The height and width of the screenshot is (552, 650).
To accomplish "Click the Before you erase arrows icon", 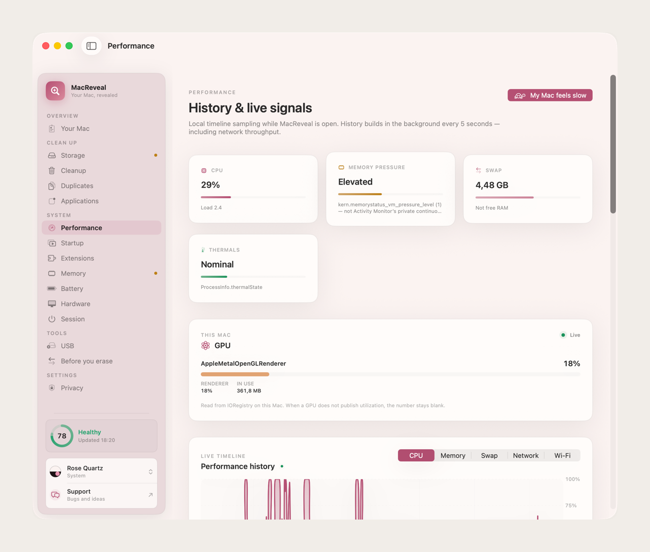I will click(52, 361).
